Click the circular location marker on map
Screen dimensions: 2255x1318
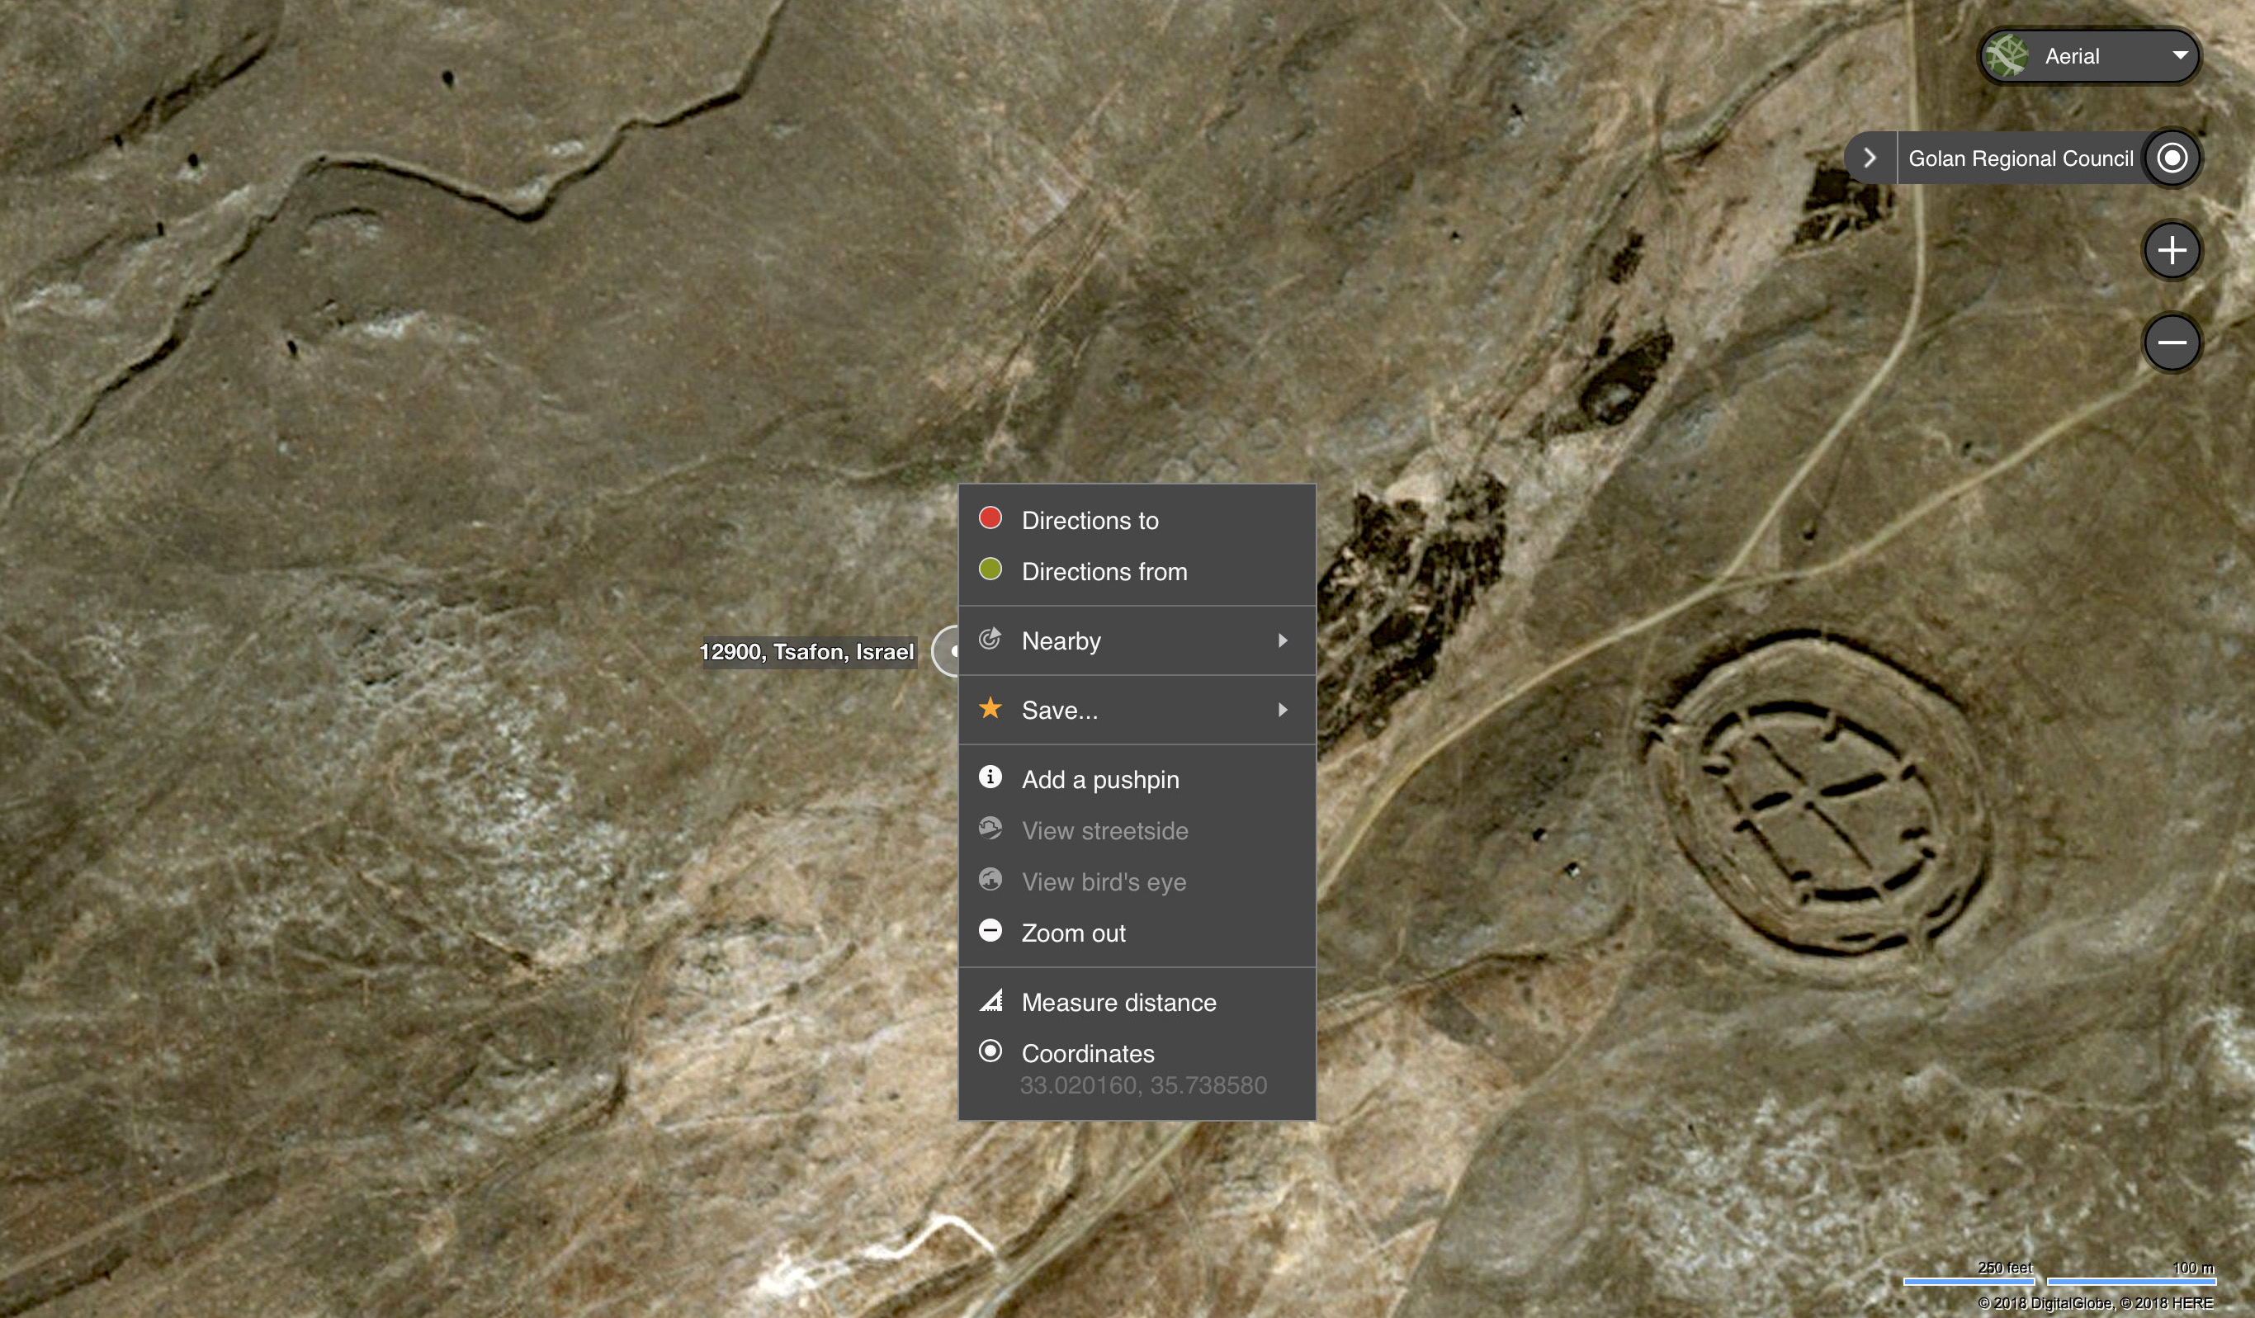[947, 651]
